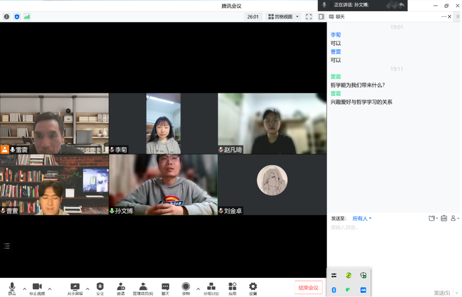Start recording with the 录制 button
Image resolution: width=462 pixels, height=297 pixels.
point(186,288)
